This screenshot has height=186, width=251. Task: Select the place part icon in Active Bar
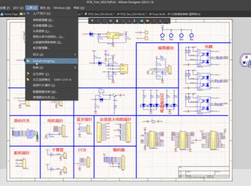click(x=117, y=21)
